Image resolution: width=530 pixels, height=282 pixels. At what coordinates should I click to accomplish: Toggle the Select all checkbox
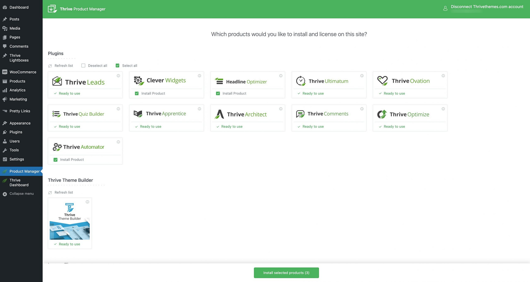click(117, 66)
